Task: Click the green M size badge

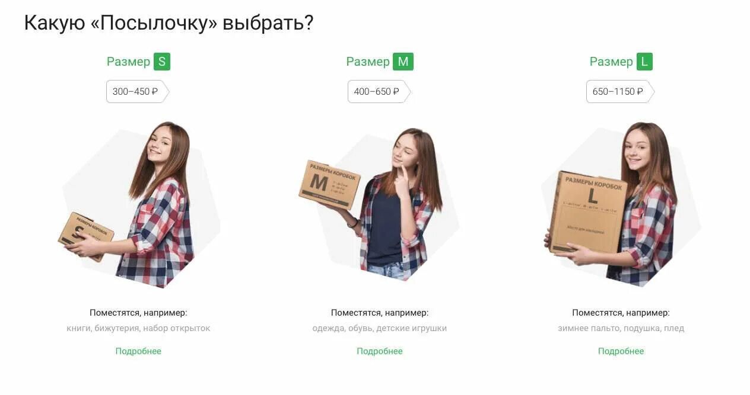Action: pyautogui.click(x=403, y=62)
